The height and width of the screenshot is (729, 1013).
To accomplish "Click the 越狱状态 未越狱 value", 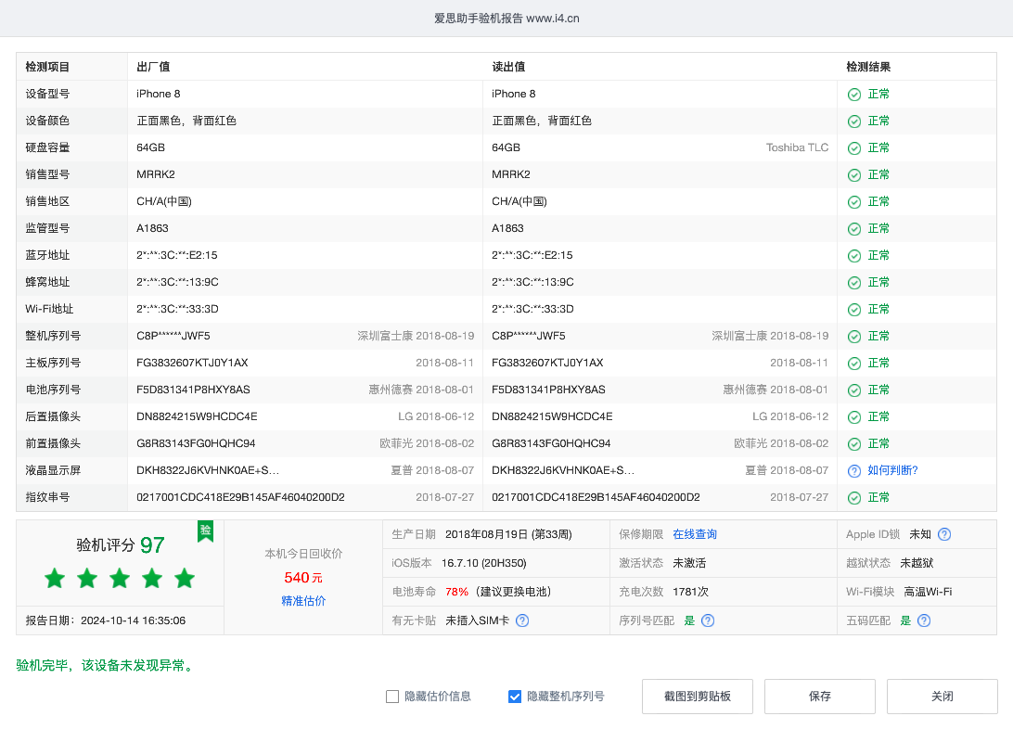I will pyautogui.click(x=917, y=563).
